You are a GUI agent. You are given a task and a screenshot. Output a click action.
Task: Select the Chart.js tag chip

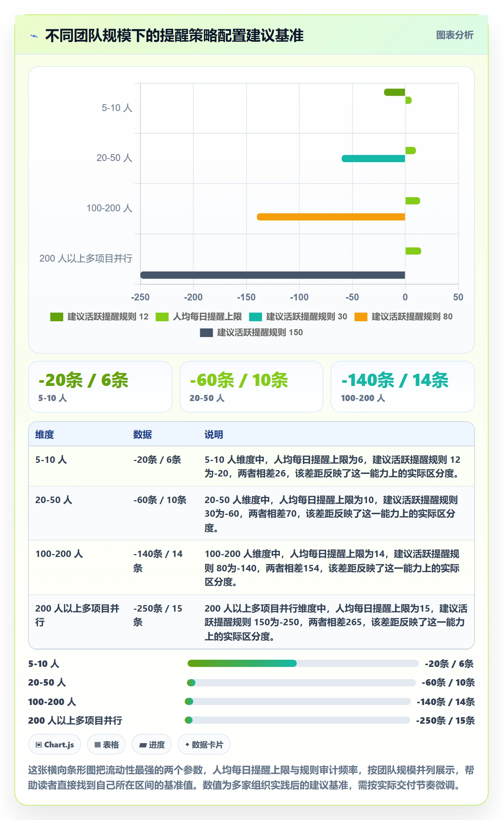[x=55, y=745]
